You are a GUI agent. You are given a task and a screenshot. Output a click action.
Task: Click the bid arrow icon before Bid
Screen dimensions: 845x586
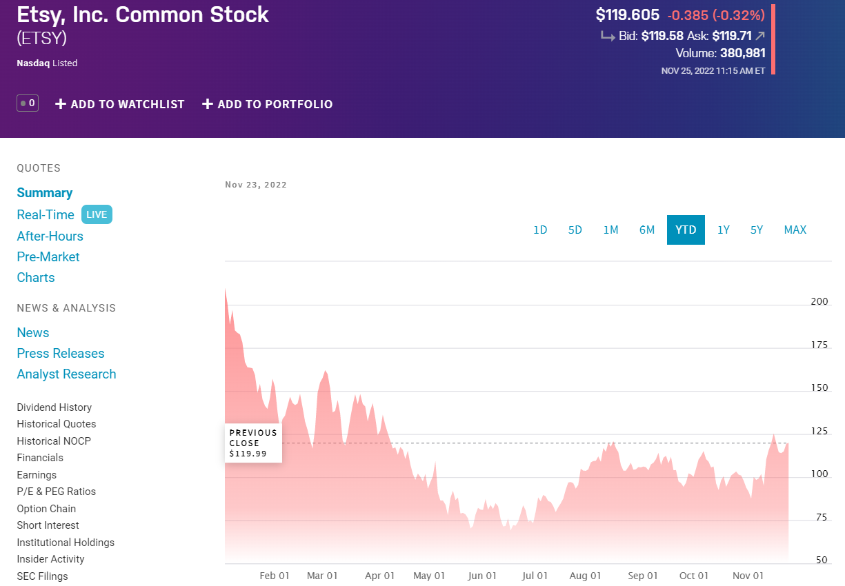coord(608,36)
